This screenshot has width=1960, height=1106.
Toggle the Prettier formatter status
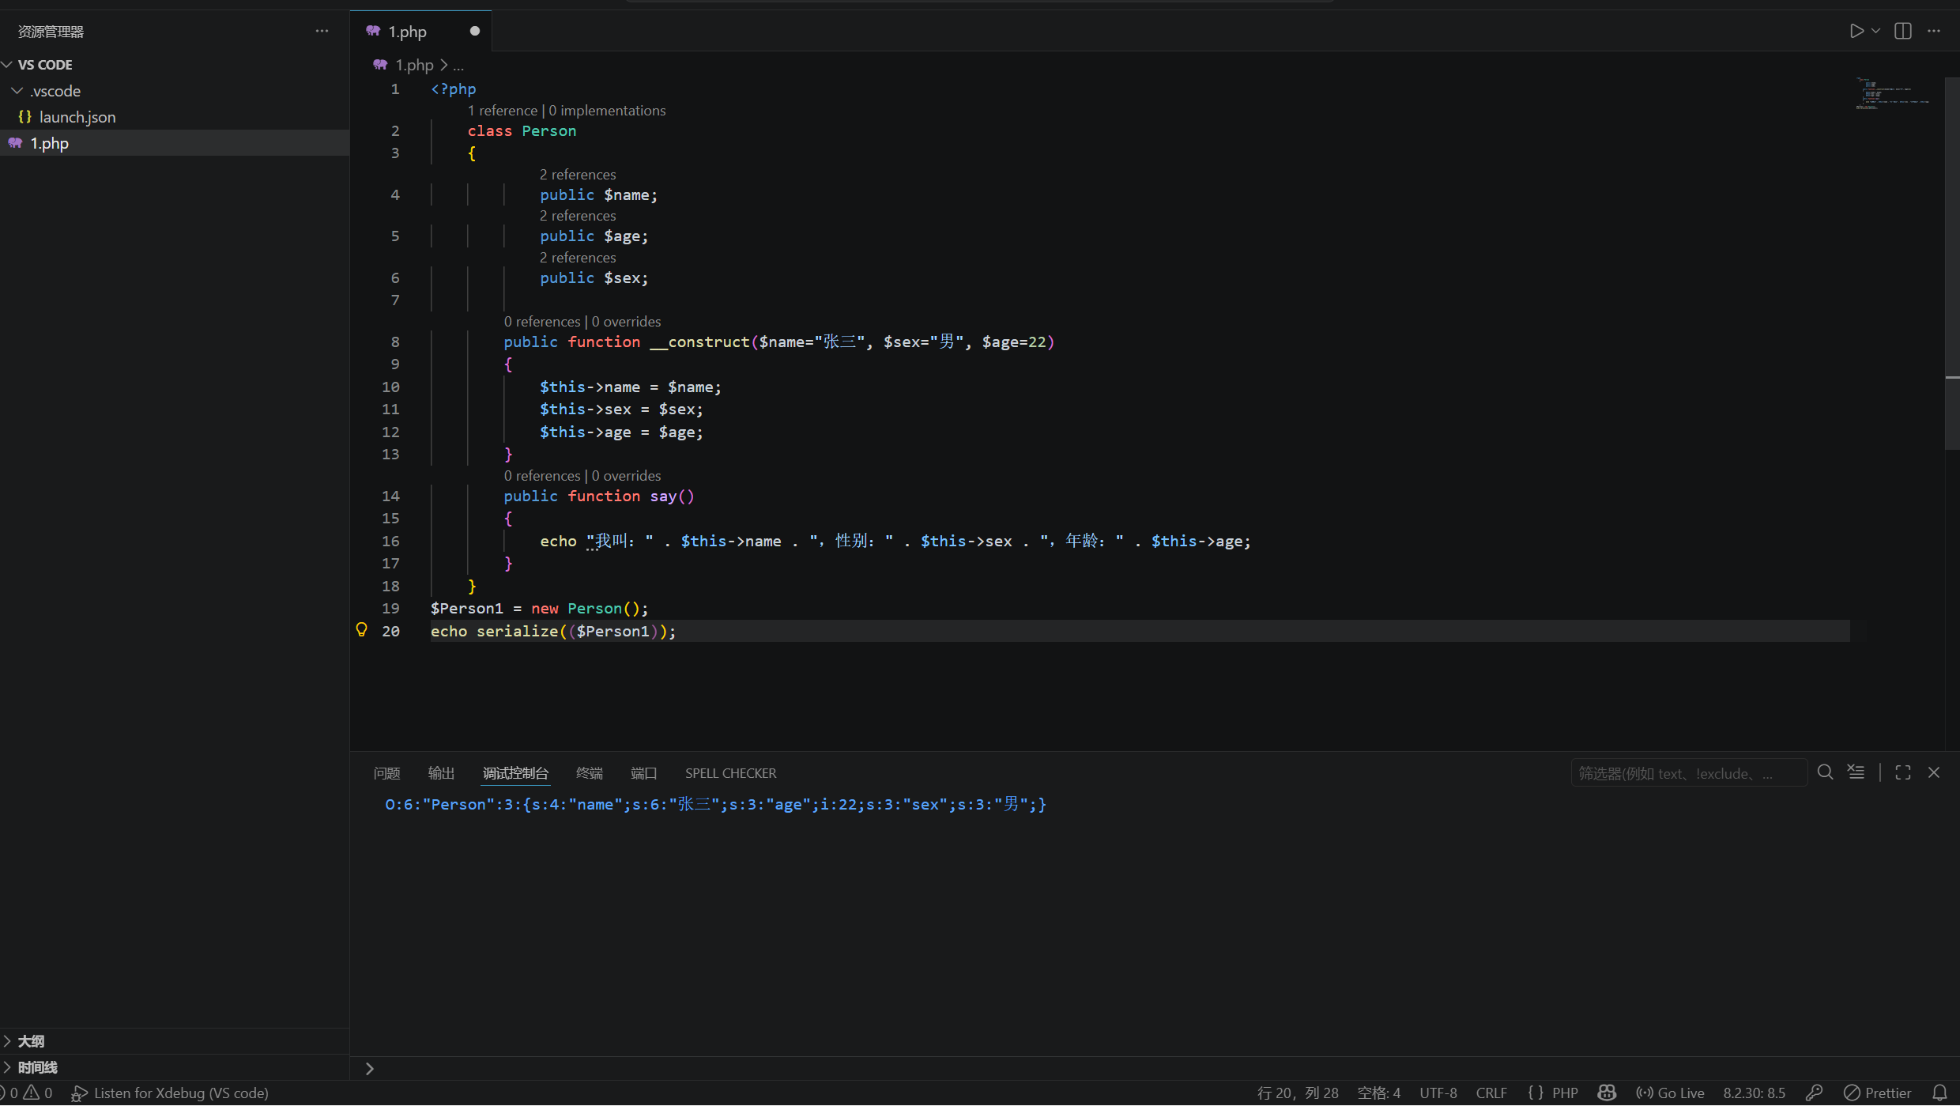click(1878, 1093)
